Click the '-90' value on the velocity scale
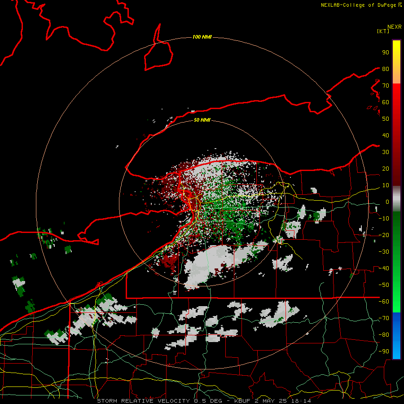 [x=384, y=351]
